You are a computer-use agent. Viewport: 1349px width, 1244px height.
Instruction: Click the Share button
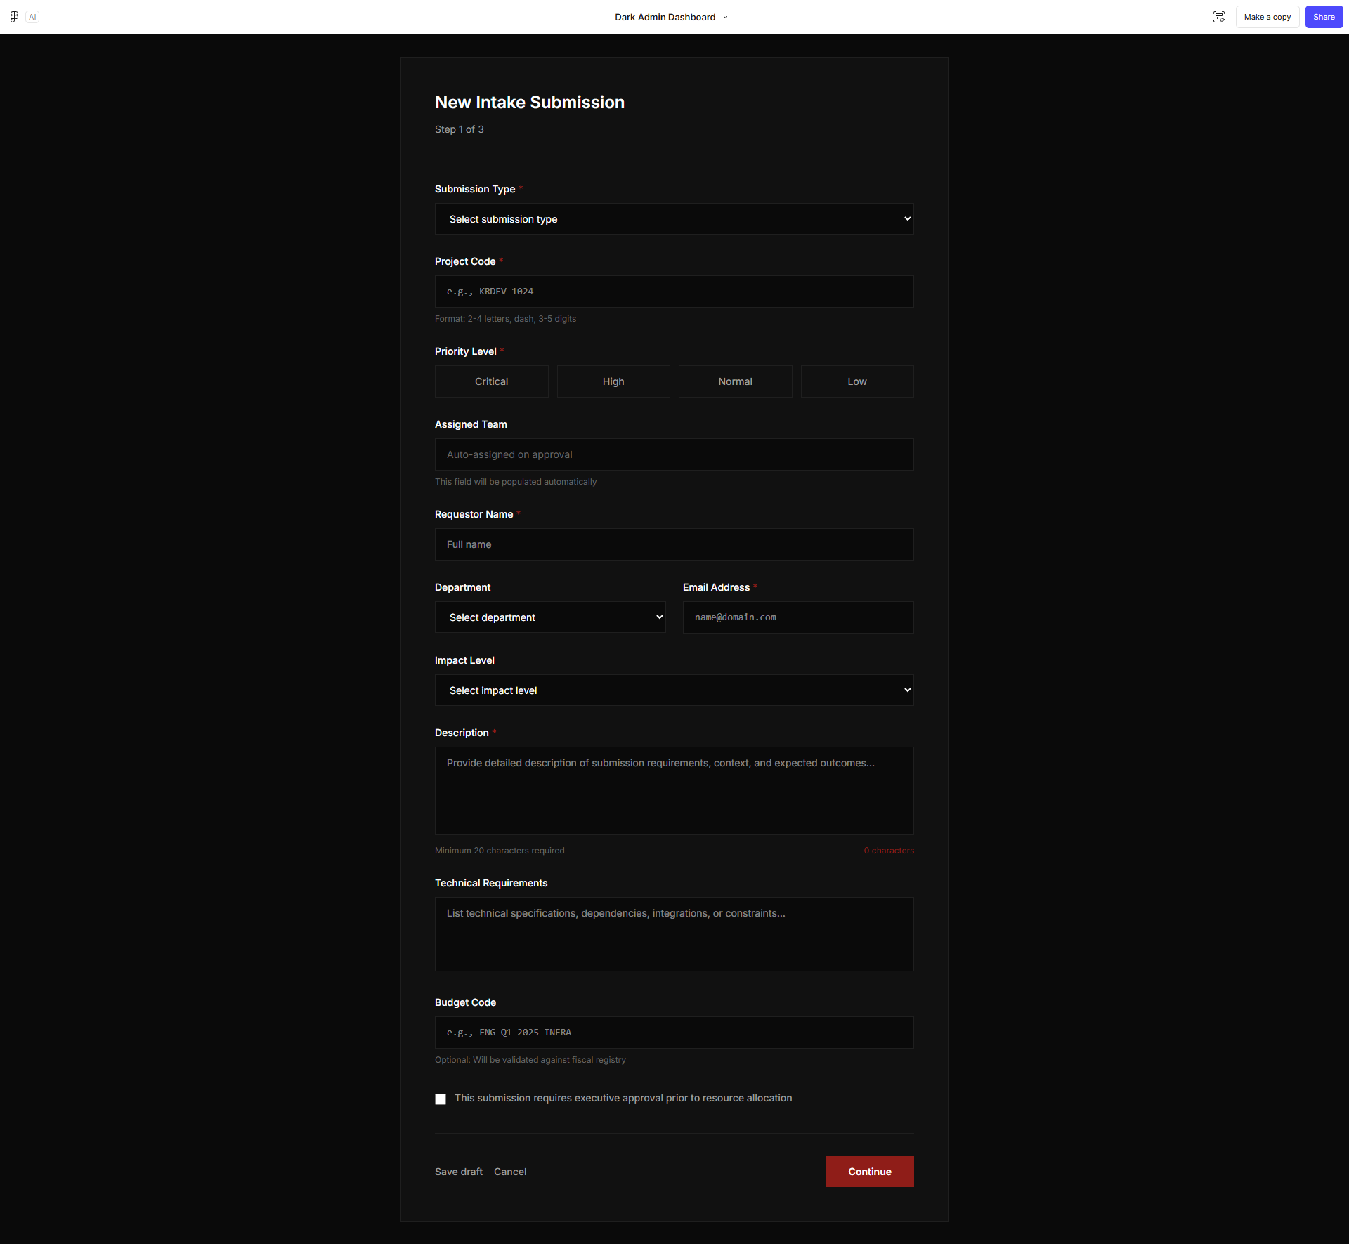point(1324,17)
